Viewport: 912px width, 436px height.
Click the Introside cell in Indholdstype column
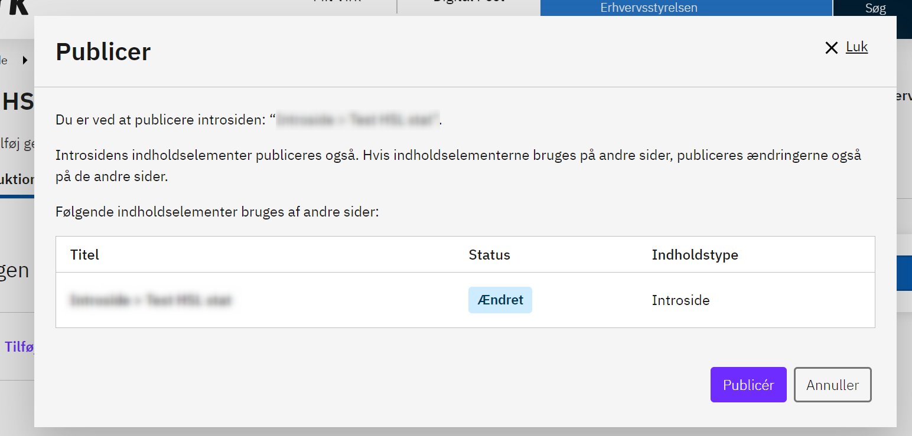(x=680, y=300)
